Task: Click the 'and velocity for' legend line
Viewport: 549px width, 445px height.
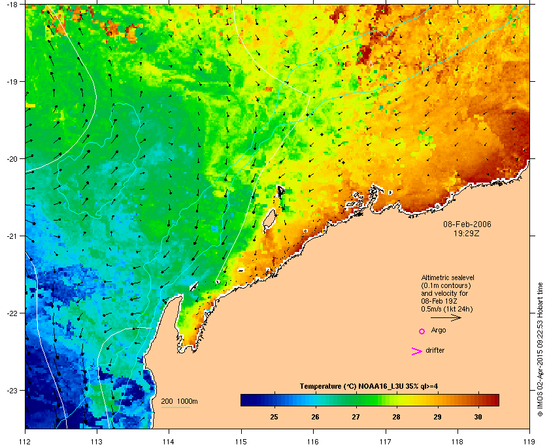Action: 444,293
